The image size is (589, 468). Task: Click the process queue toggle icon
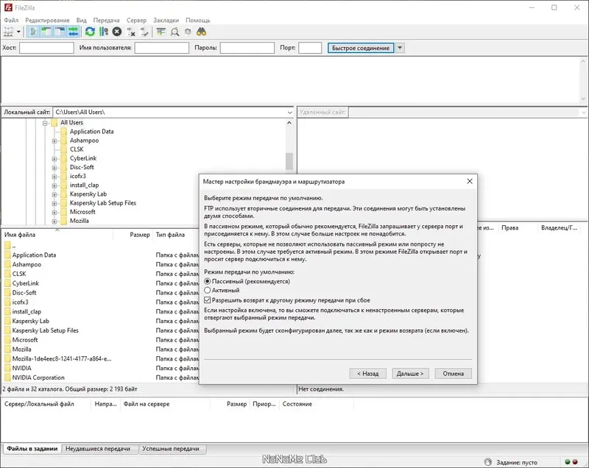click(x=104, y=32)
